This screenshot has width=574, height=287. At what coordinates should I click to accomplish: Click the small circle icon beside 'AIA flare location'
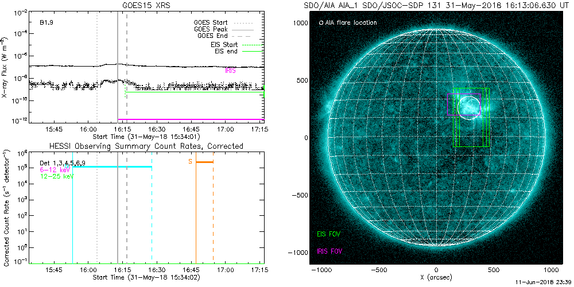(321, 23)
